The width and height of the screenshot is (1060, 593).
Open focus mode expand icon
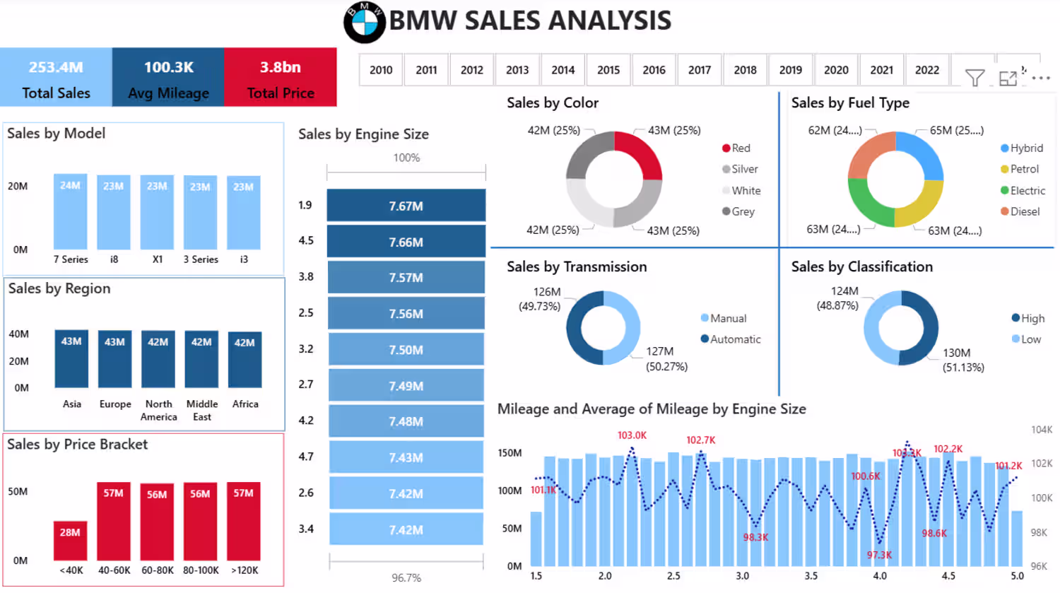click(x=1008, y=78)
